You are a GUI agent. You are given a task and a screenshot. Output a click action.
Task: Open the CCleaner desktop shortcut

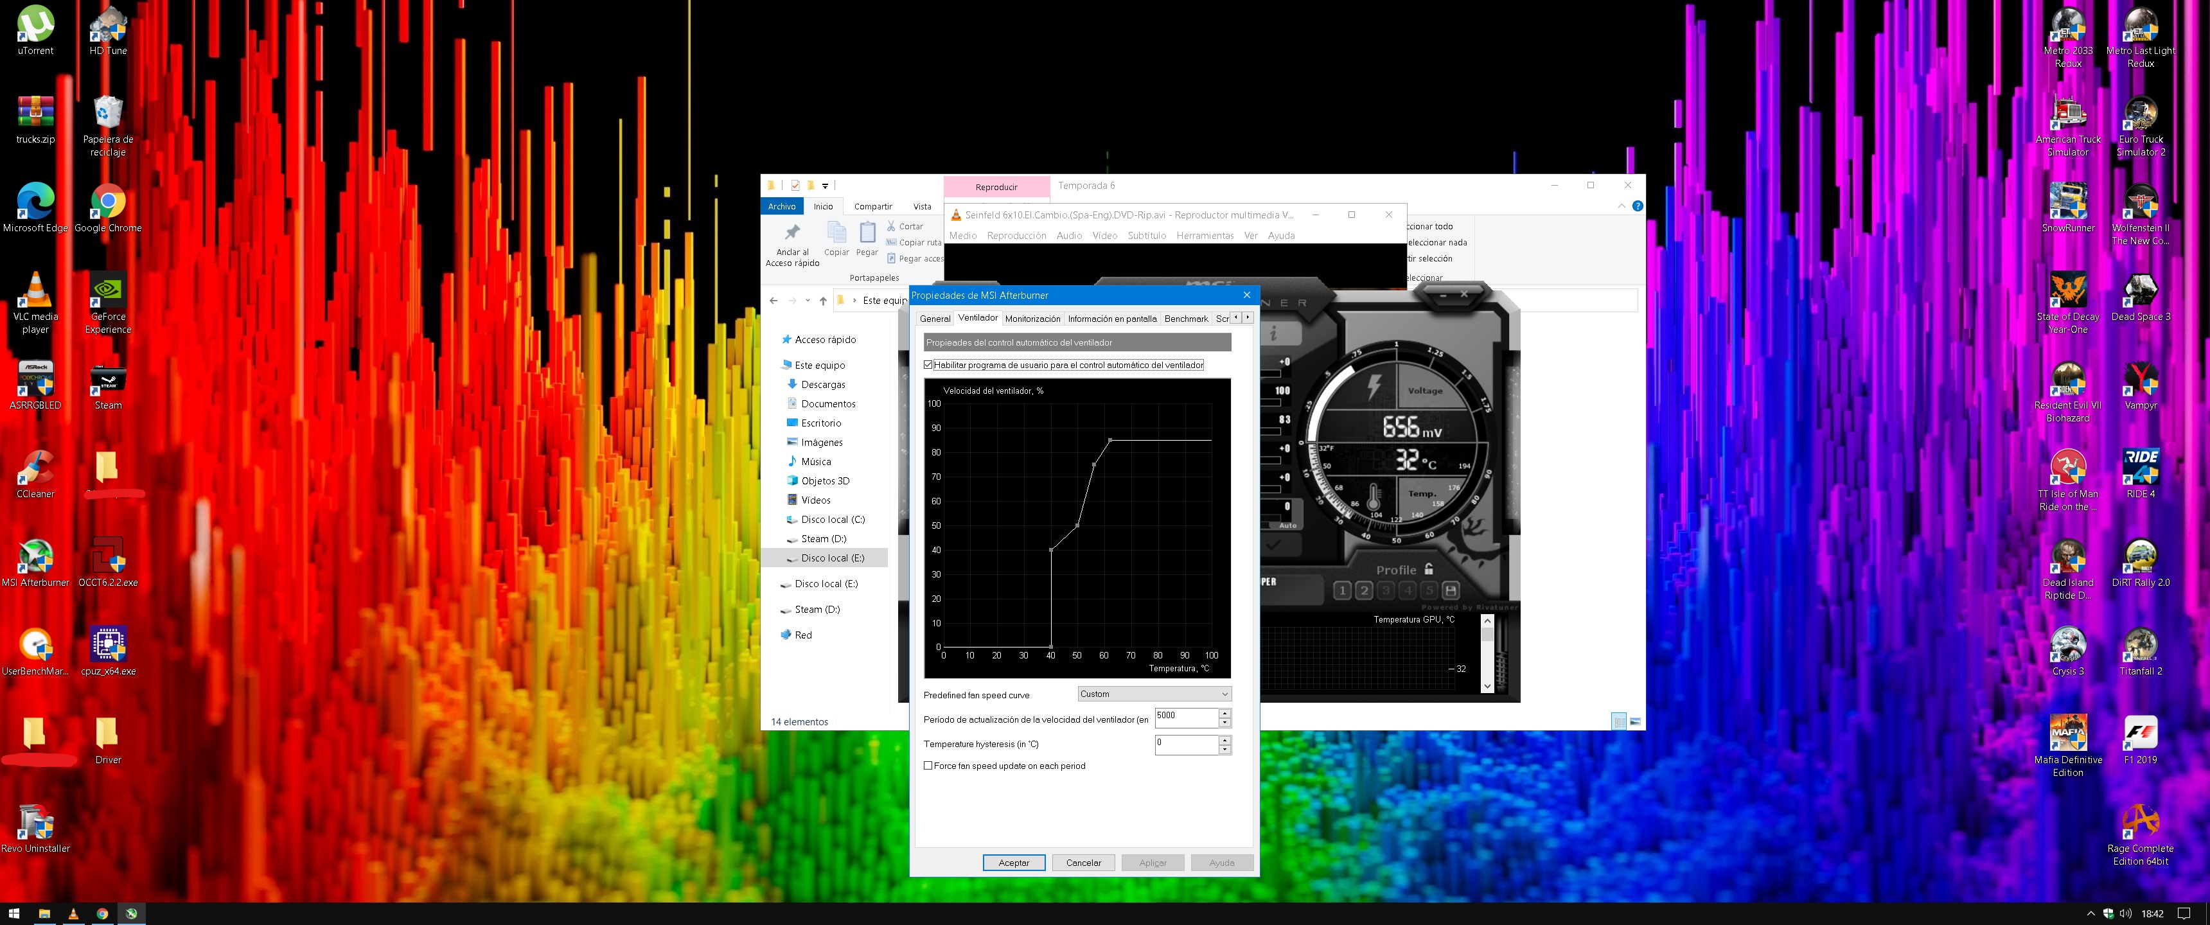[35, 473]
